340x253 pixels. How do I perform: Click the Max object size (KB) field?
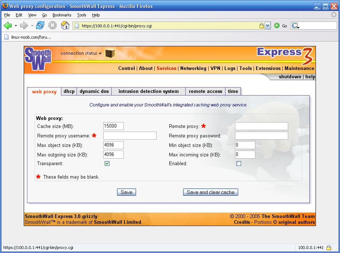[x=113, y=145]
